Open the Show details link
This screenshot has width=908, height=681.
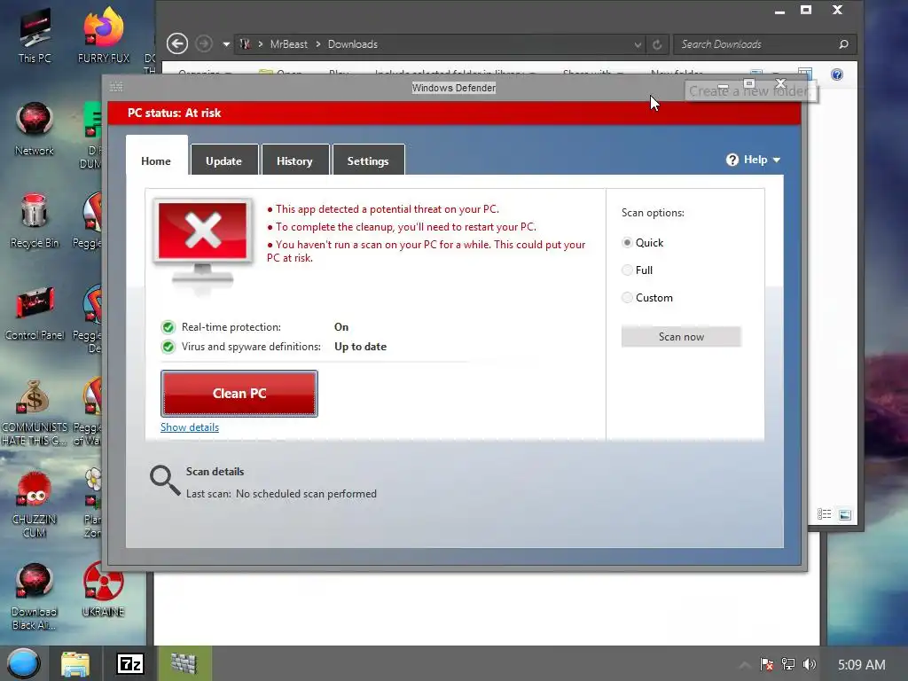pyautogui.click(x=190, y=427)
